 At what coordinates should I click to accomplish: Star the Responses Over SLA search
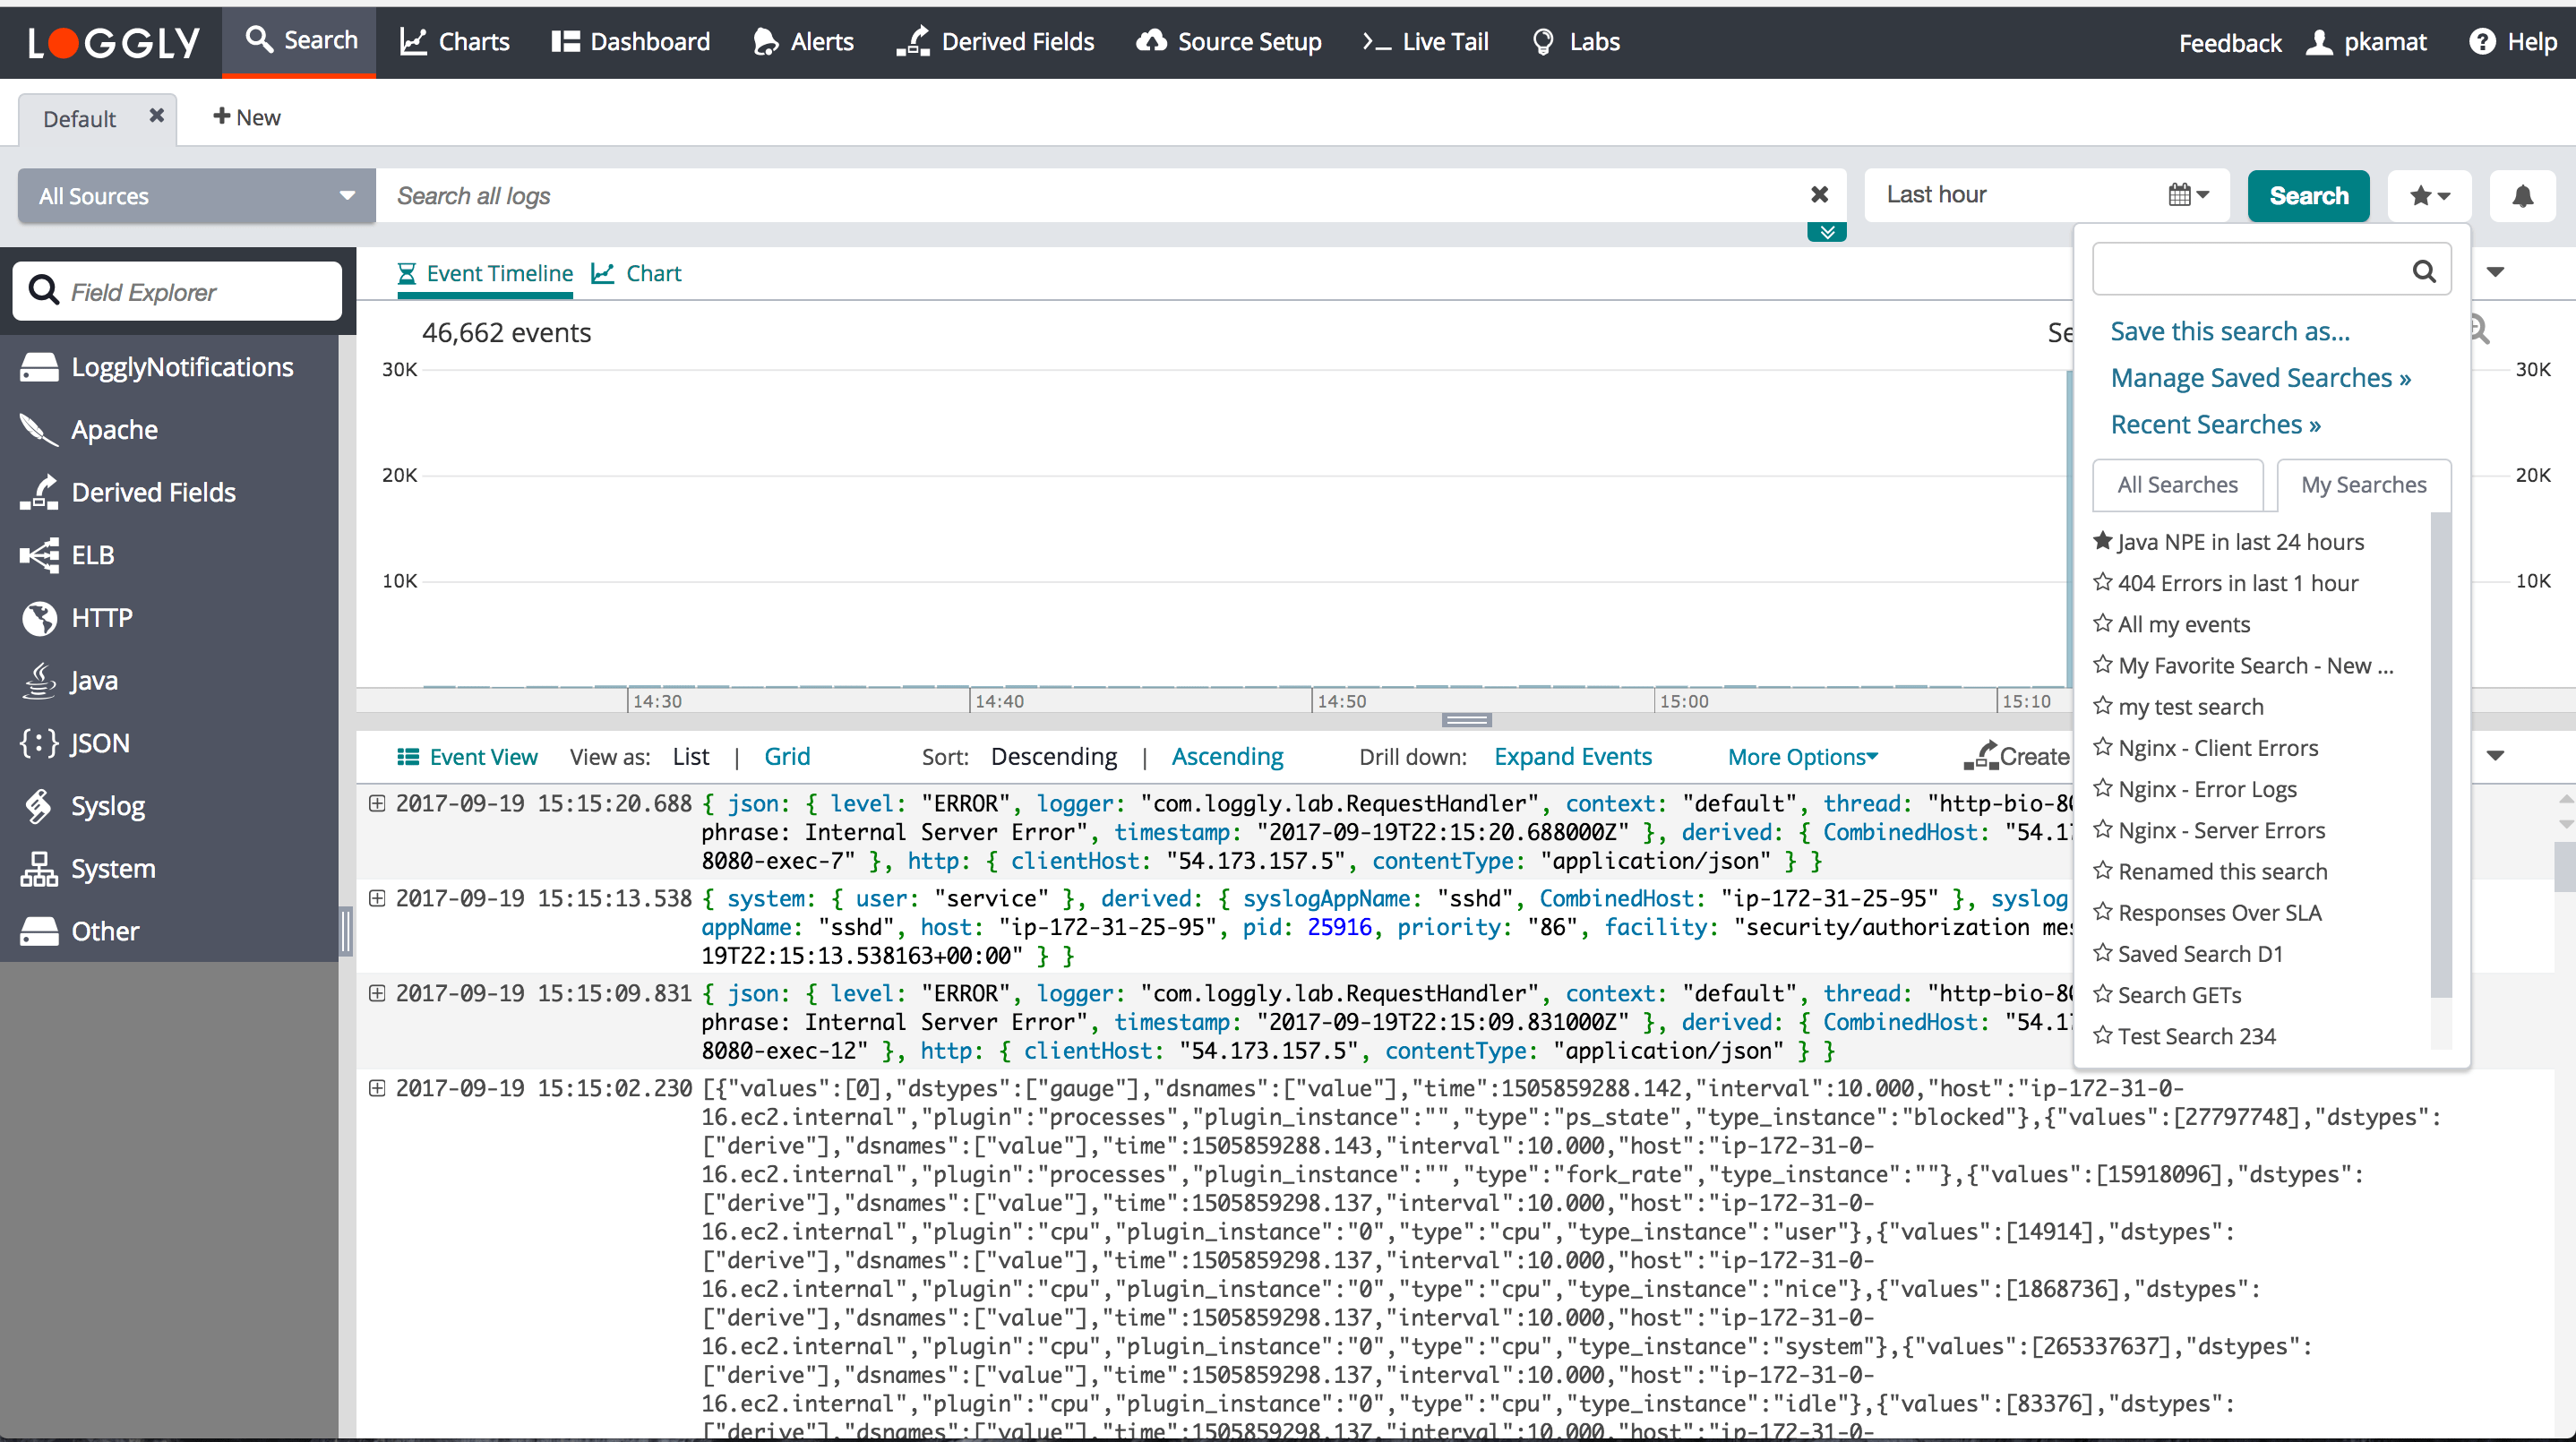click(x=2102, y=912)
